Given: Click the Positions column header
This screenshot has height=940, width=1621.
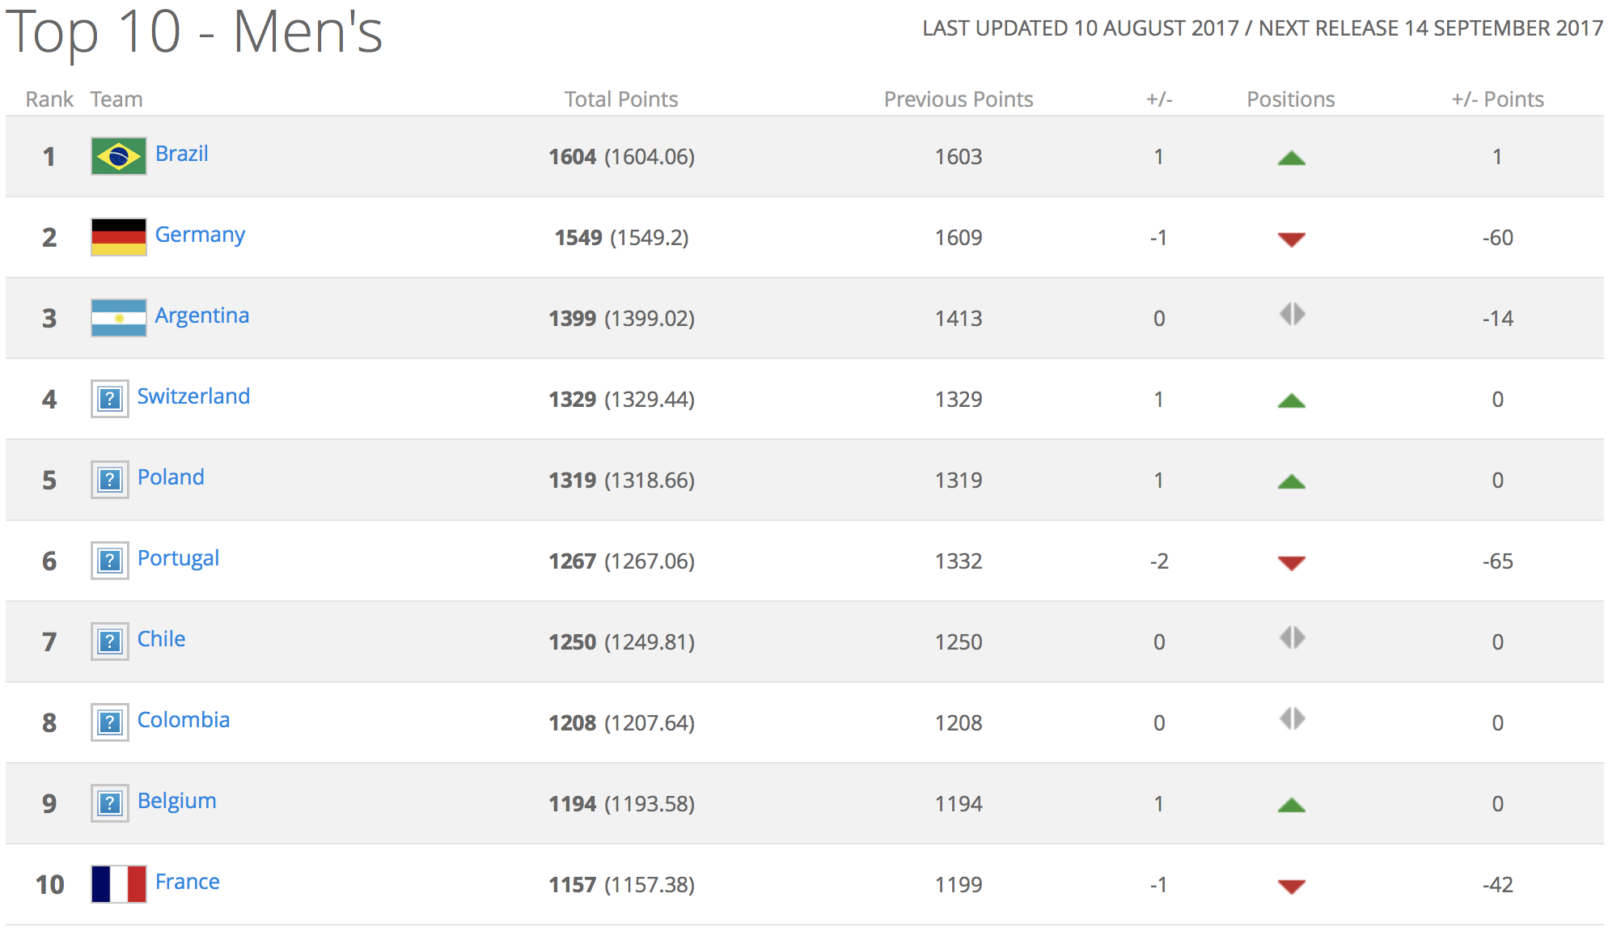Looking at the screenshot, I should tap(1291, 100).
